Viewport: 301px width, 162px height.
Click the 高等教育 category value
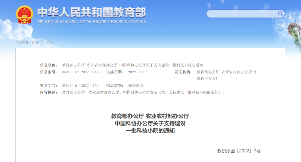(136, 86)
